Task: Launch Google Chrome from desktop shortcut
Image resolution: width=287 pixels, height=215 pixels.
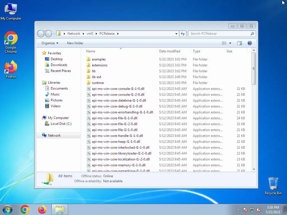Action: click(x=11, y=43)
